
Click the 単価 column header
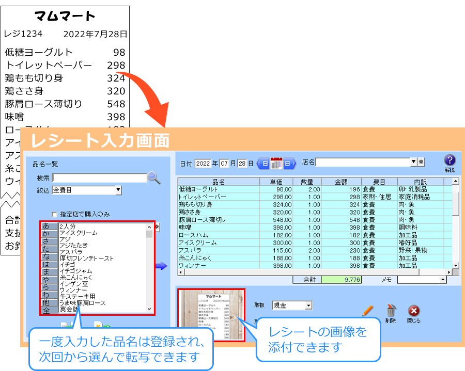coord(276,182)
